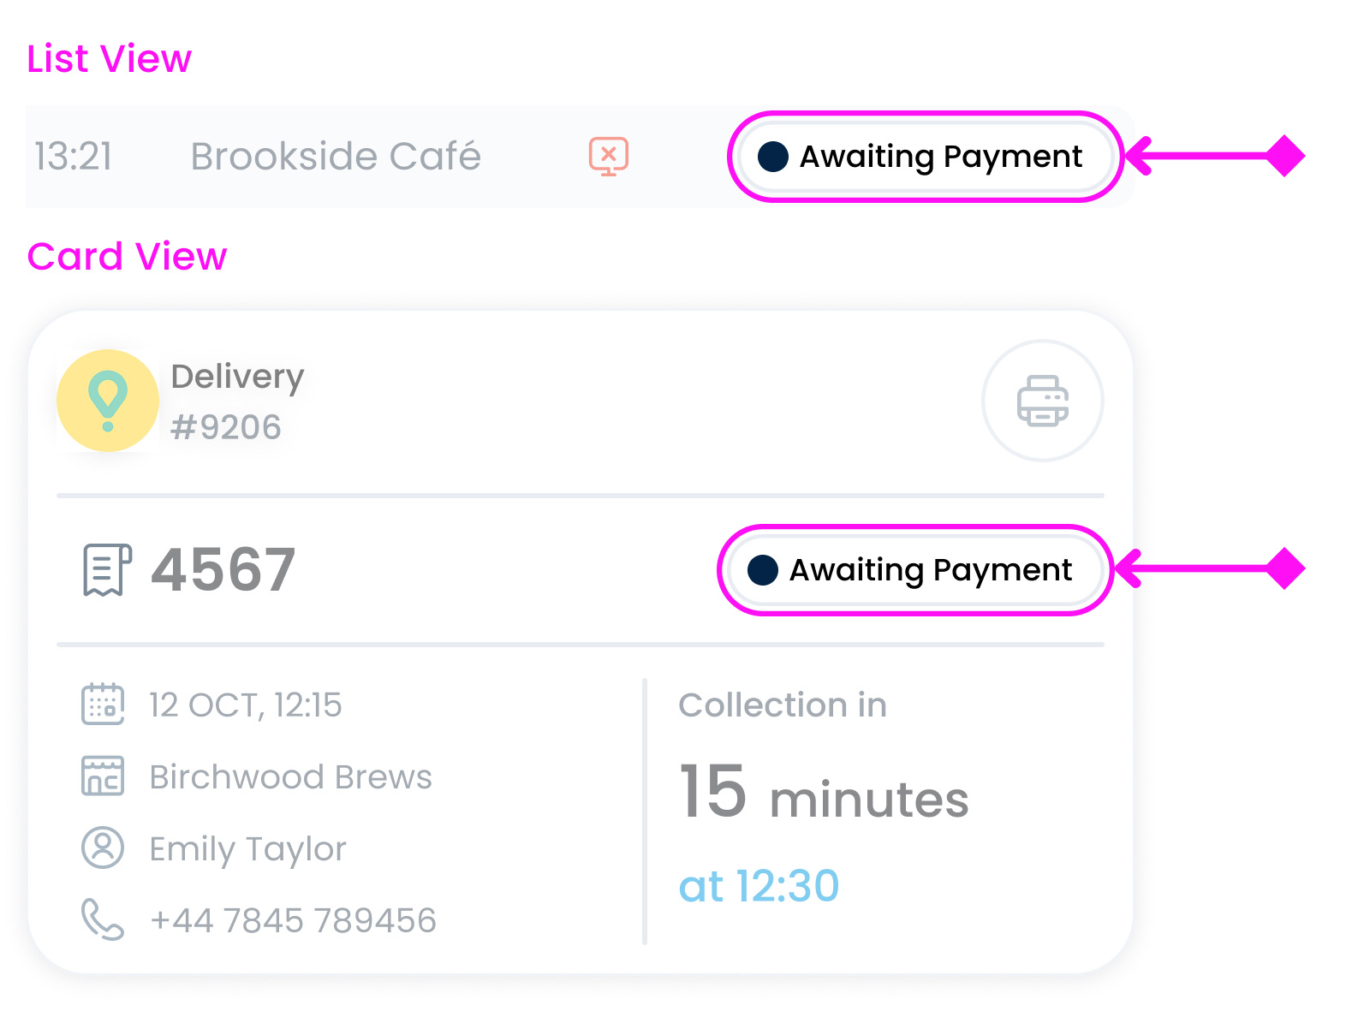
Task: Select the printer icon on the delivery card
Action: click(x=1042, y=401)
